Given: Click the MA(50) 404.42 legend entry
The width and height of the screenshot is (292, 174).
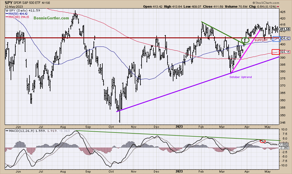Looking at the screenshot, I should click(17, 14).
